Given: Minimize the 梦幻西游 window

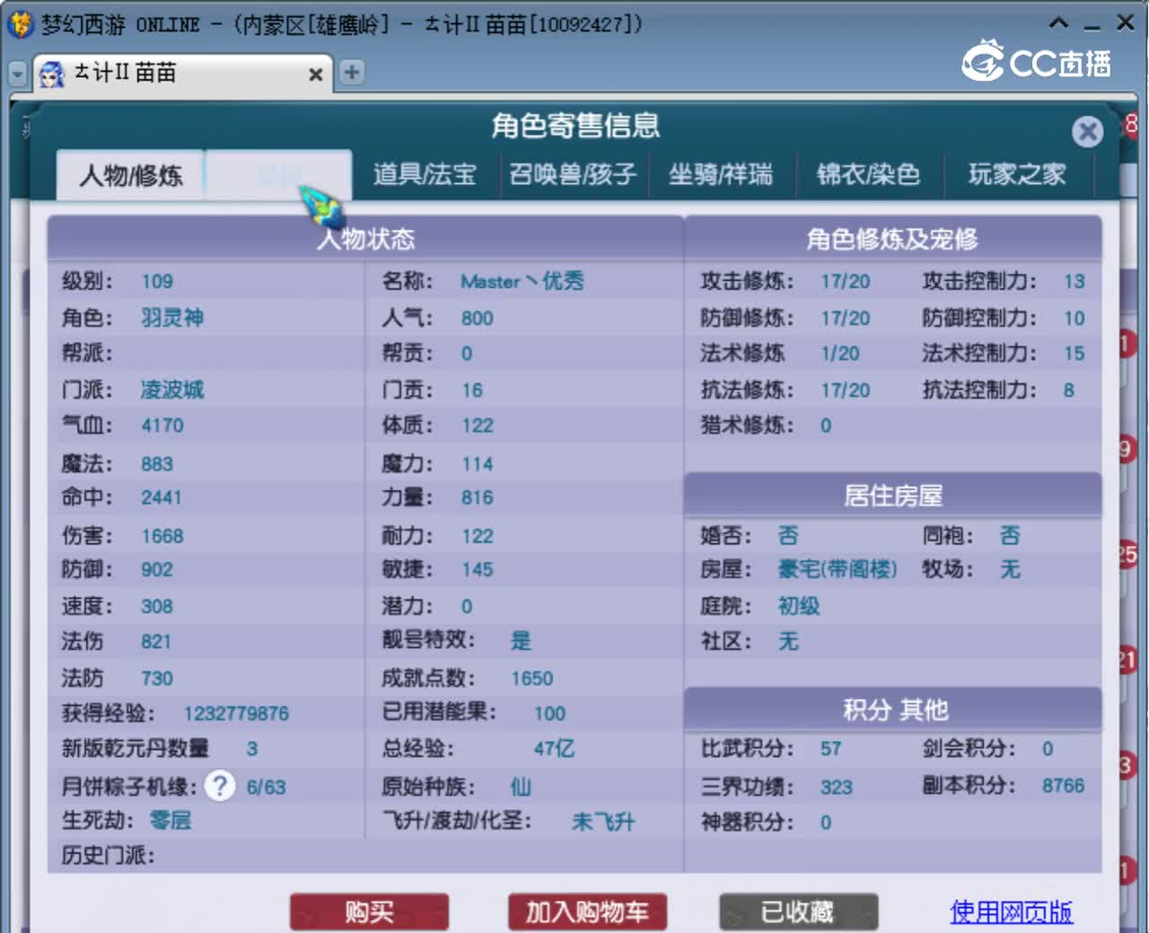Looking at the screenshot, I should pos(1092,25).
